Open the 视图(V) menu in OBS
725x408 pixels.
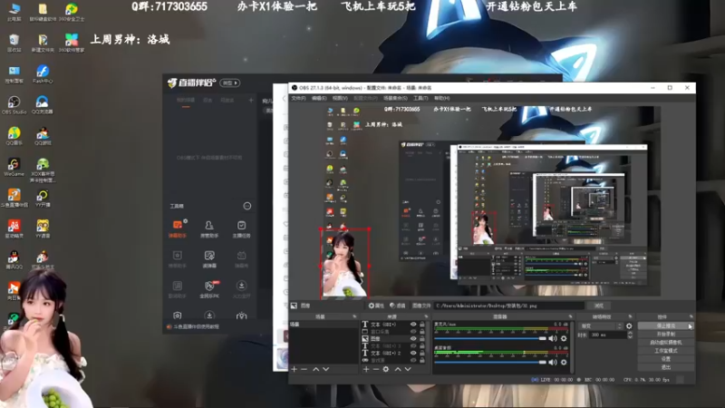[x=340, y=98]
